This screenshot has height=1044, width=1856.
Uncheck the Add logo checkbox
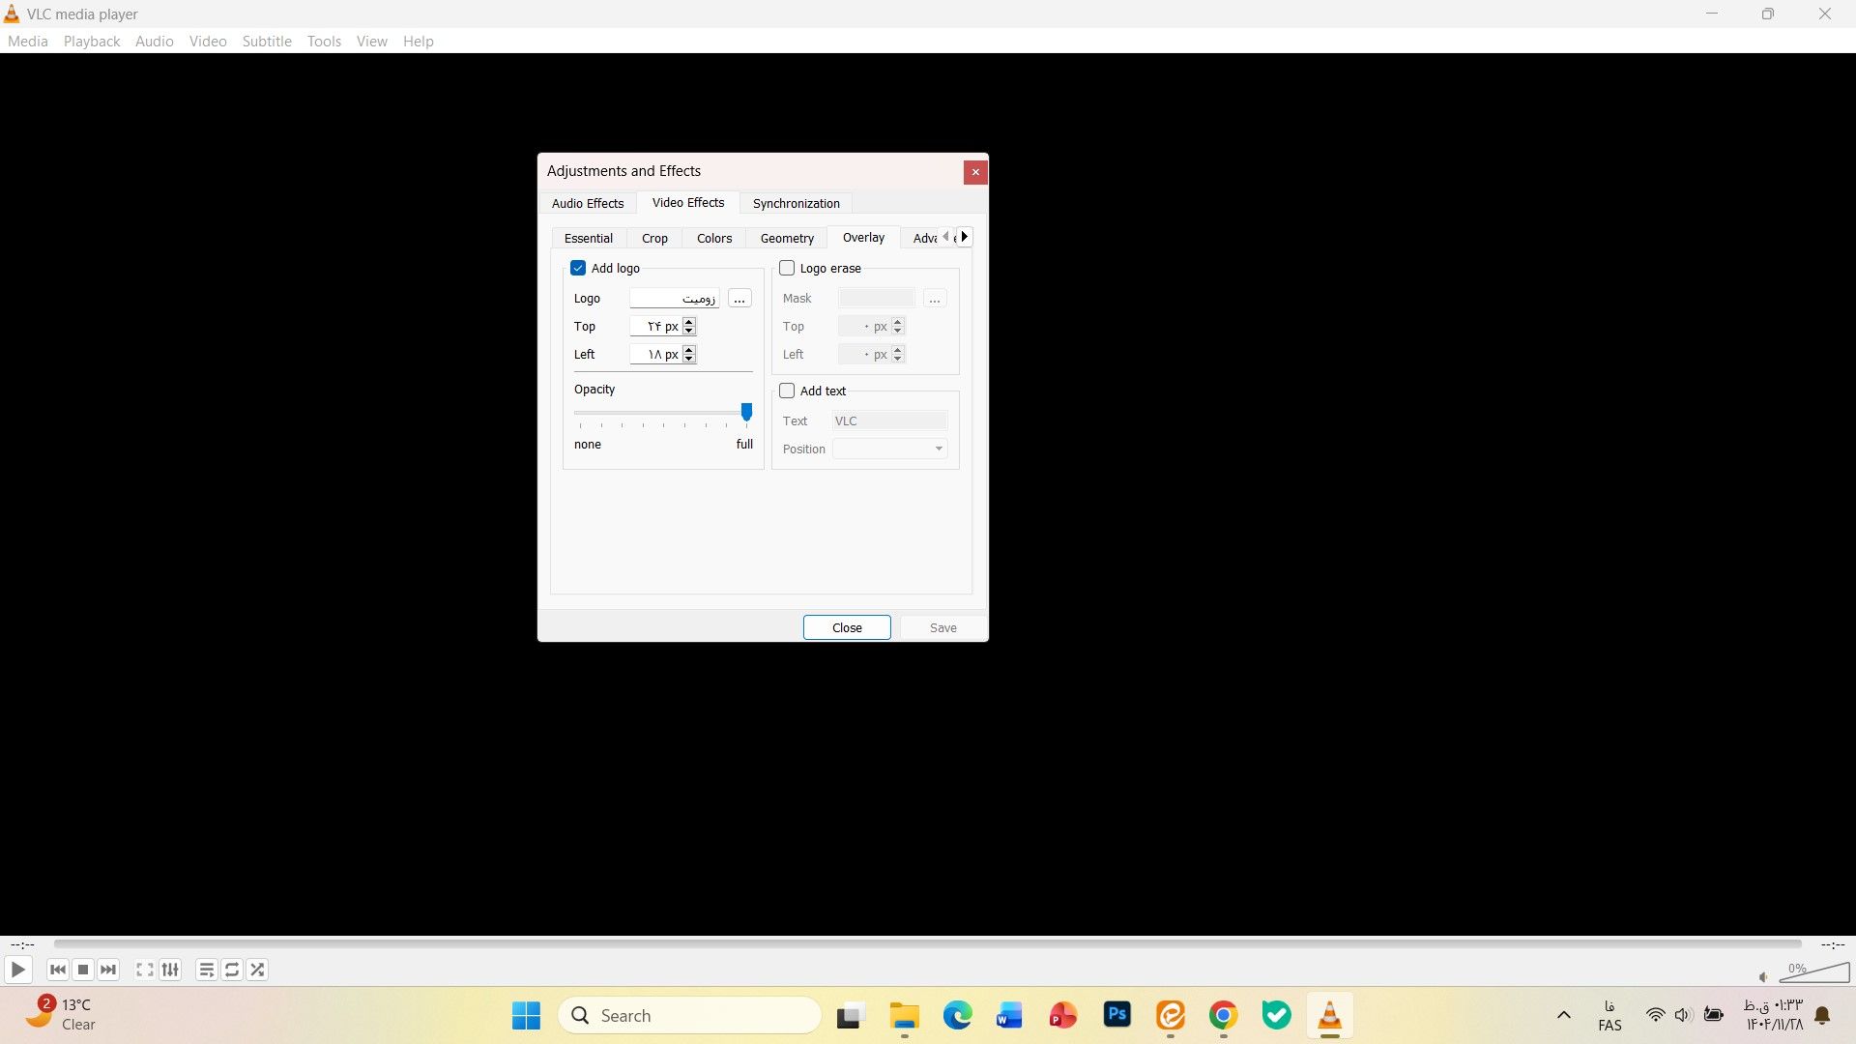point(578,268)
